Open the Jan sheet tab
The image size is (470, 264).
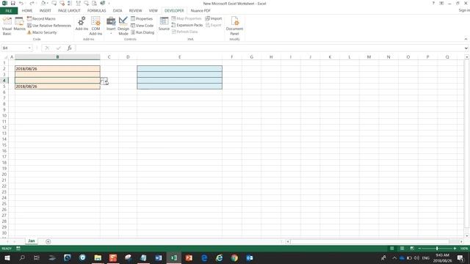pos(32,241)
